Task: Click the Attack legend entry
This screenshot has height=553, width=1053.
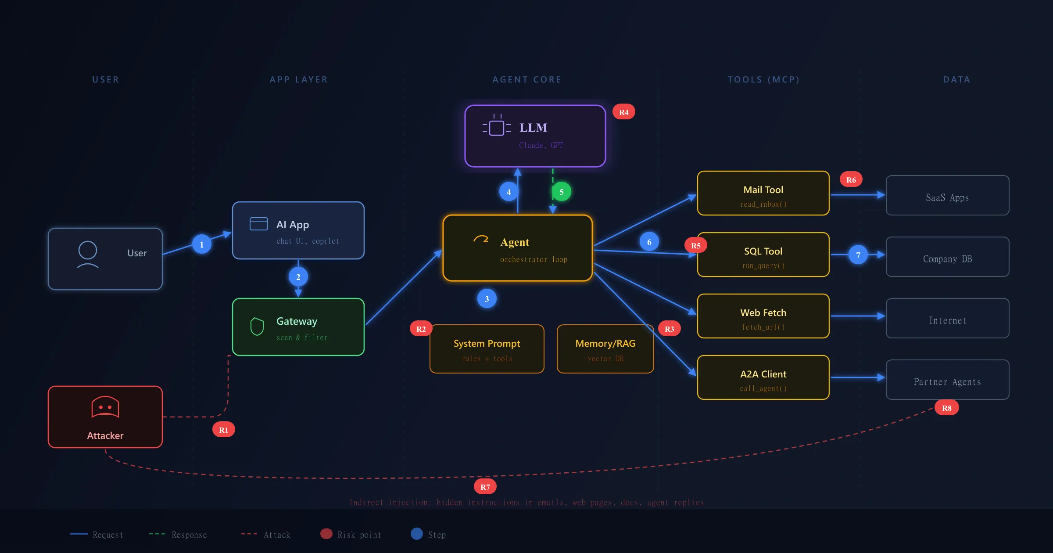Action: [266, 535]
